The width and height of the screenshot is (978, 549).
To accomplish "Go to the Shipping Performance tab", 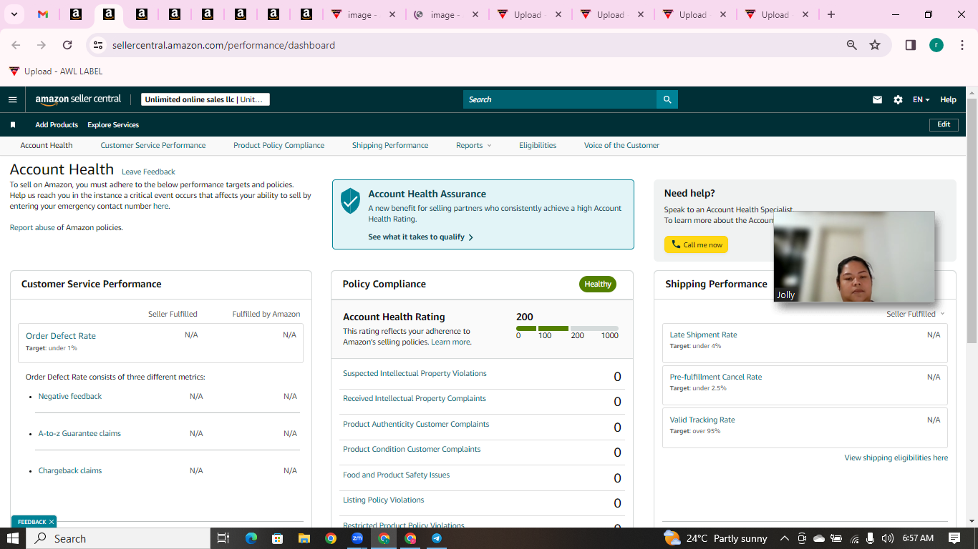I will [390, 145].
